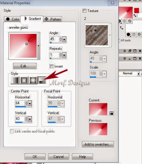This screenshot has width=142, height=164.
Task: Click the Cancel button
Action: (59, 156)
